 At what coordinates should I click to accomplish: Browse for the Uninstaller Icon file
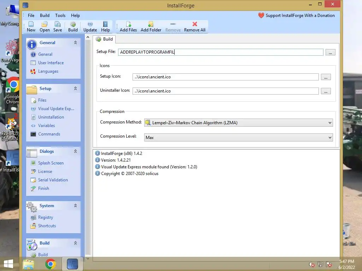point(326,91)
